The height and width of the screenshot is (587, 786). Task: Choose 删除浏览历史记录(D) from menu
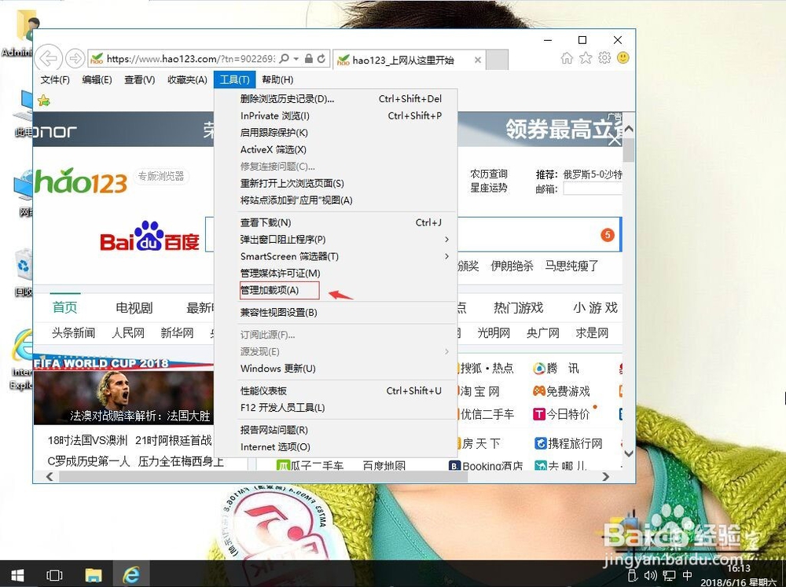tap(336, 99)
